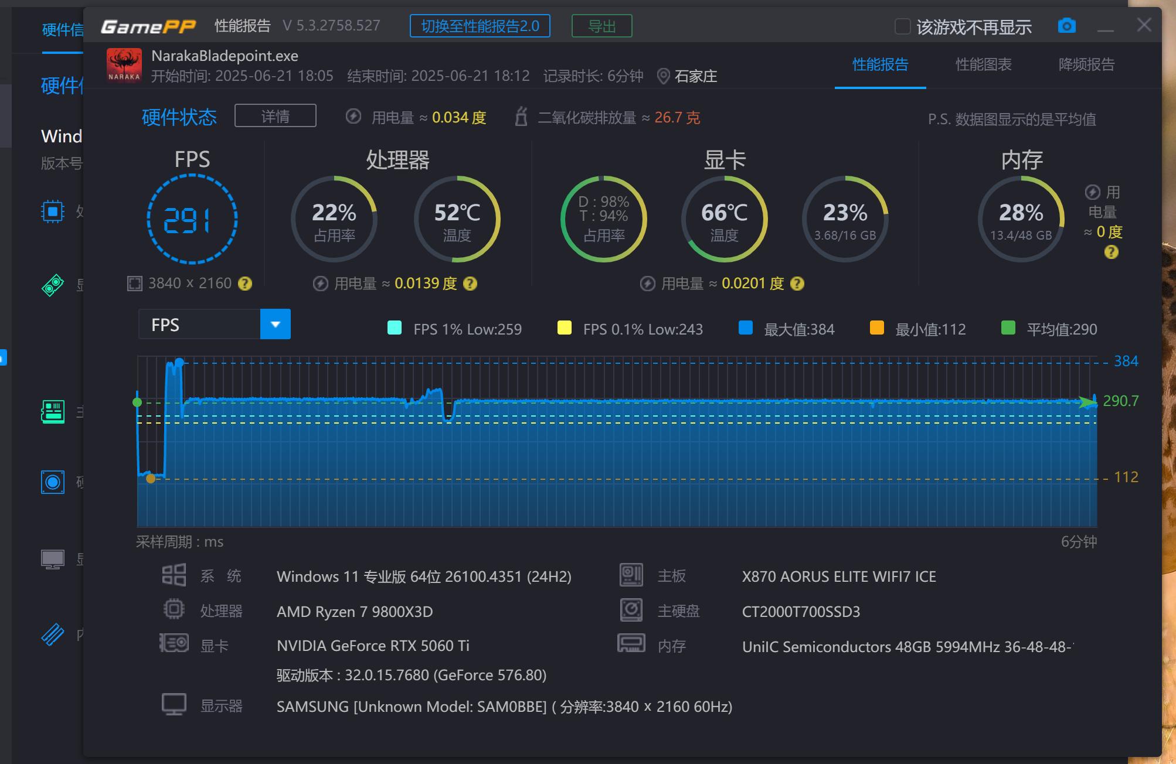Viewport: 1176px width, 764px height.
Task: Click the power plug icon by 用电量 0.034 度
Action: tap(353, 116)
